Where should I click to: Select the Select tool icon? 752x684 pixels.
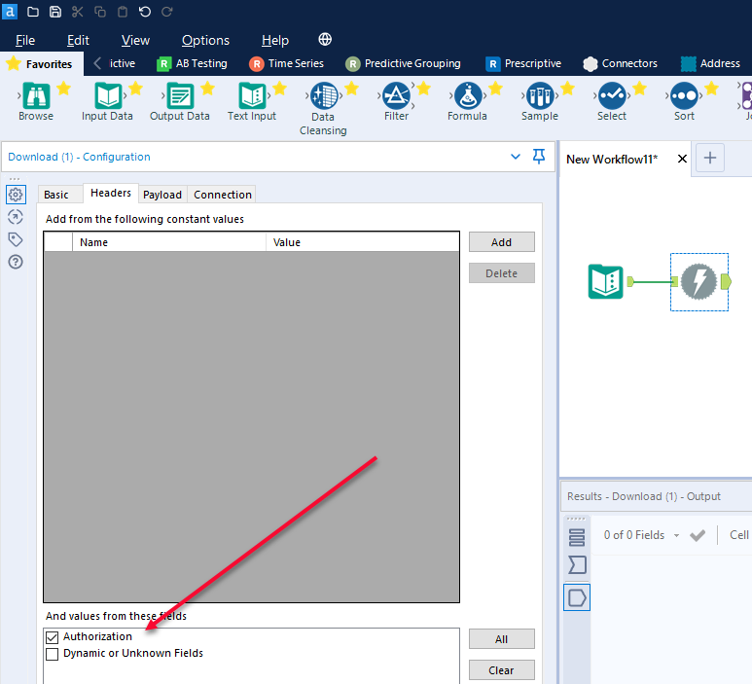coord(612,96)
